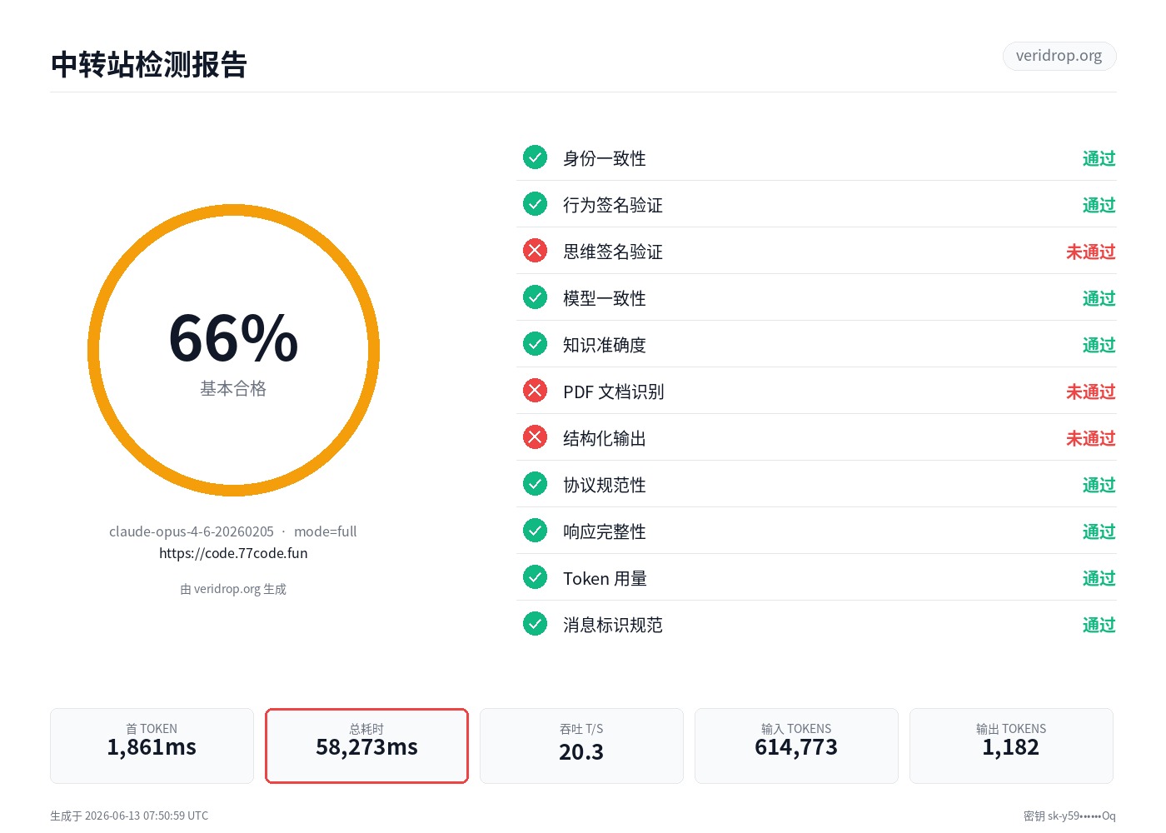Click the 响应完整性 row label
The height and width of the screenshot is (833, 1166).
click(x=605, y=531)
